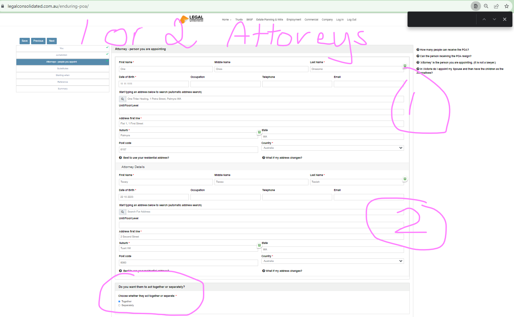Screen dimensions: 514x317
Task: Open second 'What if my address changes?' help
Action: 282,271
